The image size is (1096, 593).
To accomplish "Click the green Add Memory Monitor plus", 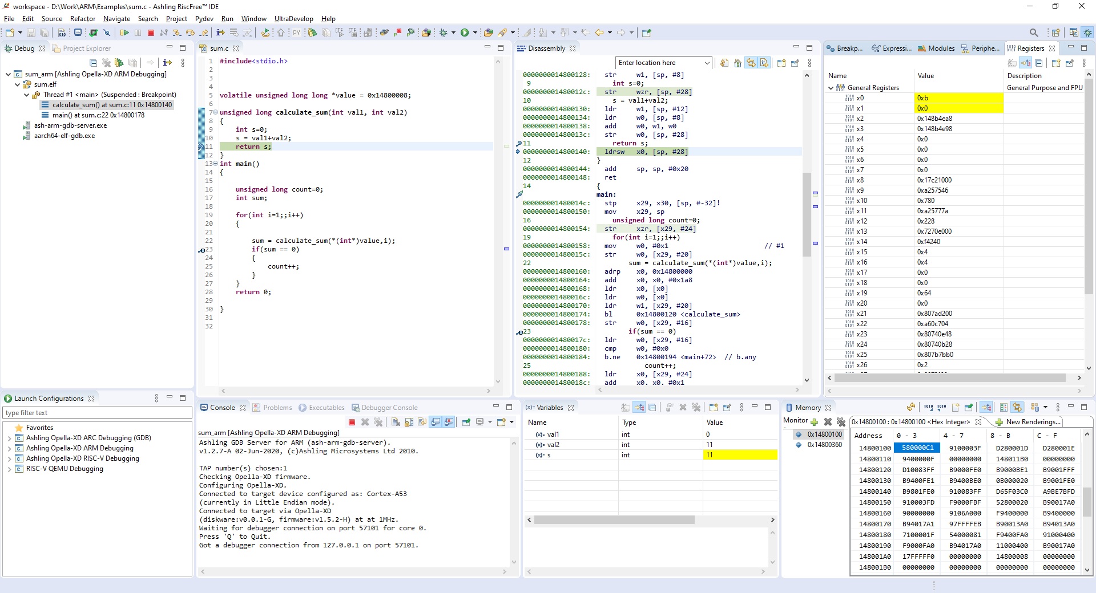I will [x=814, y=422].
